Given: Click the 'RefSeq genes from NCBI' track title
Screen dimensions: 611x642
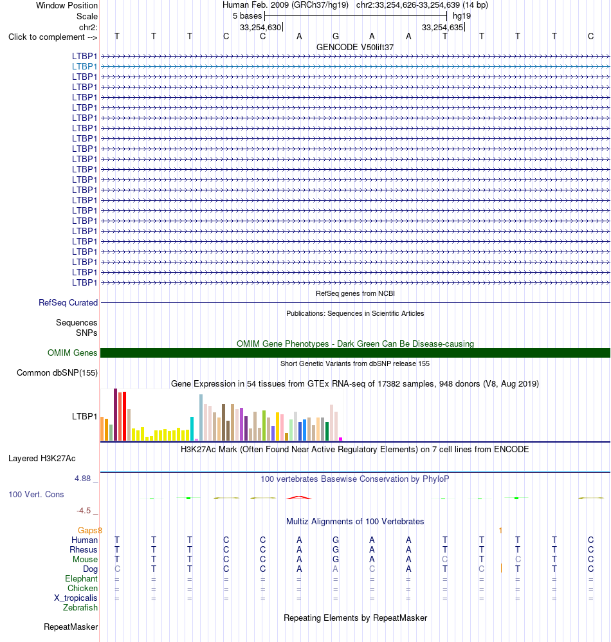Looking at the screenshot, I should coord(355,293).
